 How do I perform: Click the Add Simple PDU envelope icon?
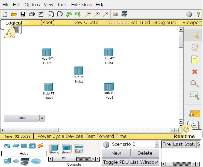point(195,114)
